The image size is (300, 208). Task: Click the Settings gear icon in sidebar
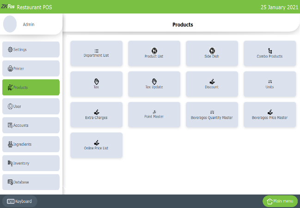[x=10, y=50]
